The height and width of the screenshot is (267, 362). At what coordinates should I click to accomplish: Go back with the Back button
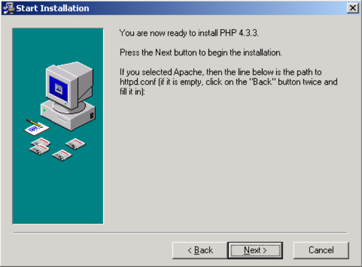click(200, 250)
